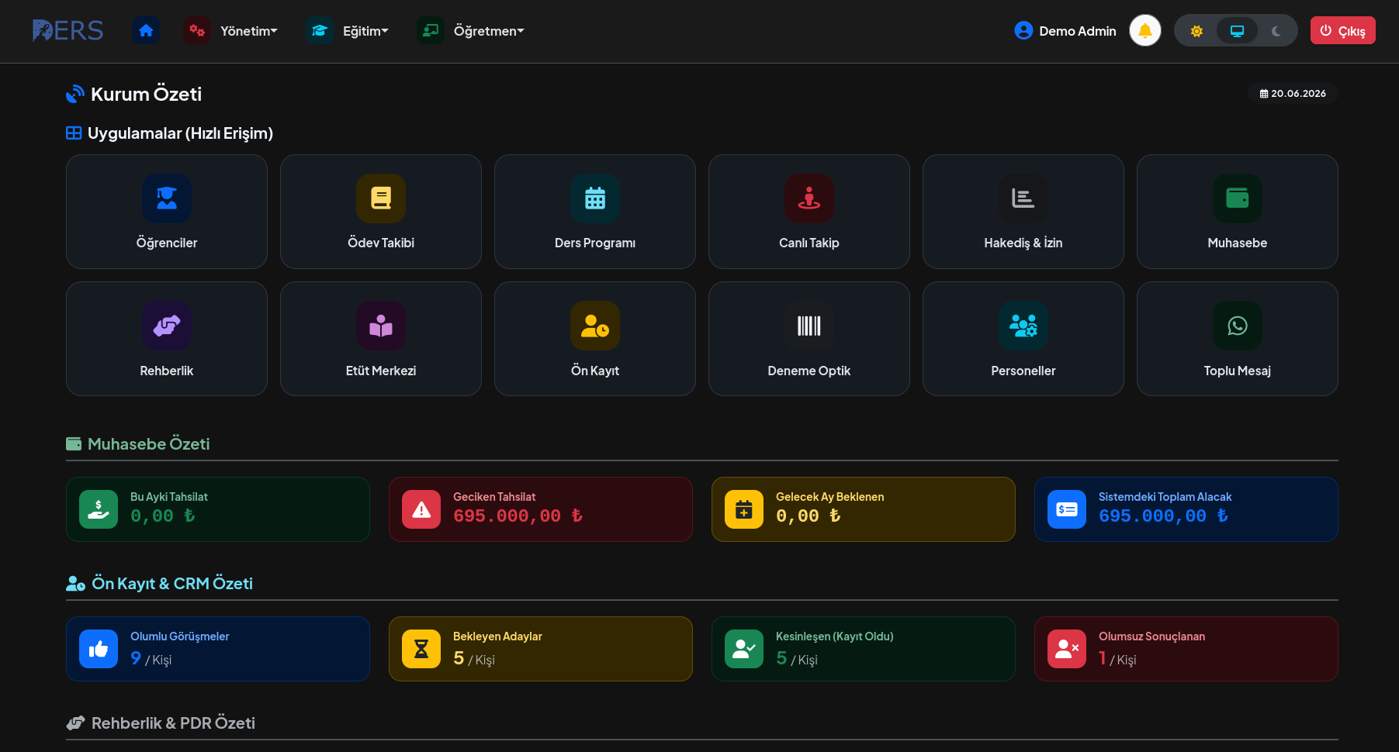
Task: Open the Öğrenciler app icon
Action: pos(167,198)
